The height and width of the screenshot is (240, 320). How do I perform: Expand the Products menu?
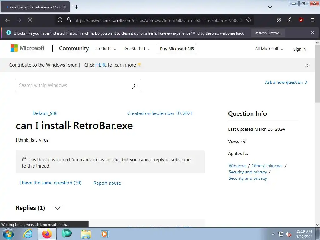click(x=106, y=49)
